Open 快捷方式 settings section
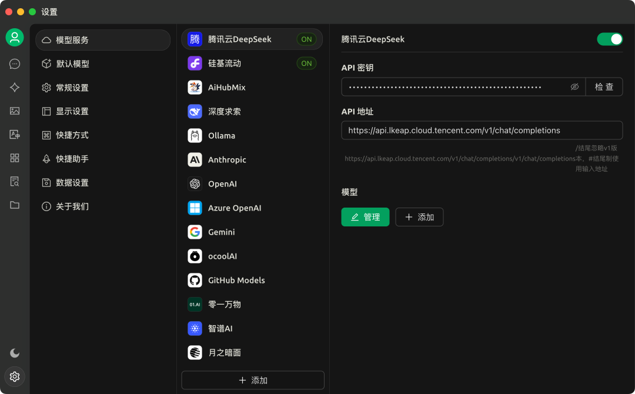The image size is (635, 394). pos(103,135)
